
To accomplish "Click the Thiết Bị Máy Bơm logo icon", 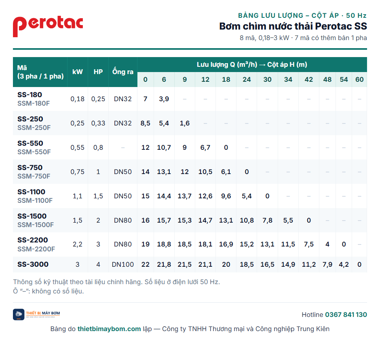I will pyautogui.click(x=19, y=314).
